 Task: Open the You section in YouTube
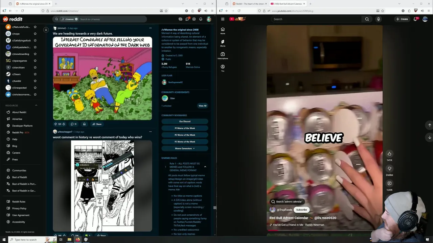coord(223,68)
